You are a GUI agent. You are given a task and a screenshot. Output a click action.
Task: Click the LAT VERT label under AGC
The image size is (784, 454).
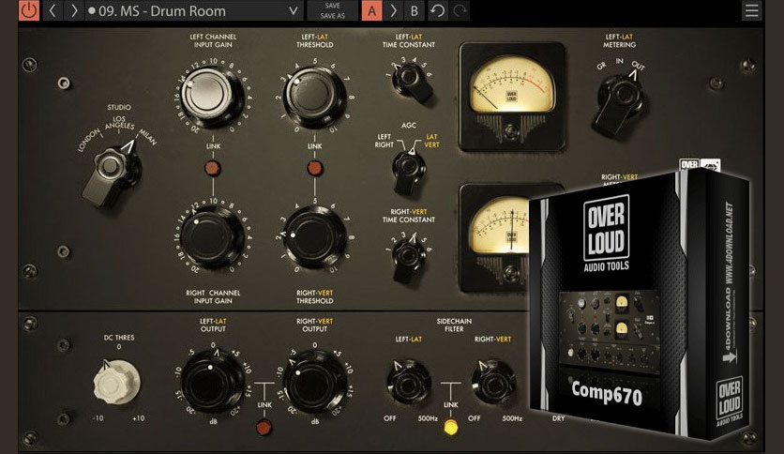coord(432,141)
